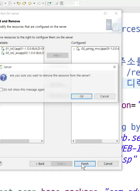Screen dimensions: 140x191
Task: Go to previous page with Back button
Action: pyautogui.click(x=40, y=164)
